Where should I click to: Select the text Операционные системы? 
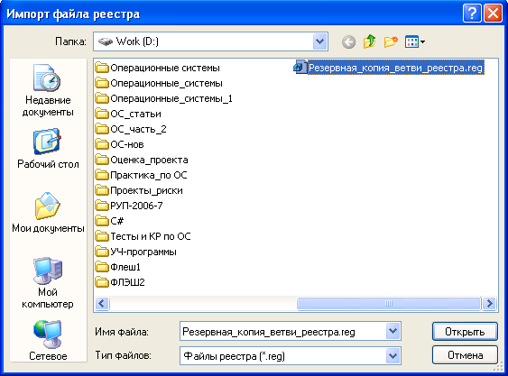tap(165, 68)
